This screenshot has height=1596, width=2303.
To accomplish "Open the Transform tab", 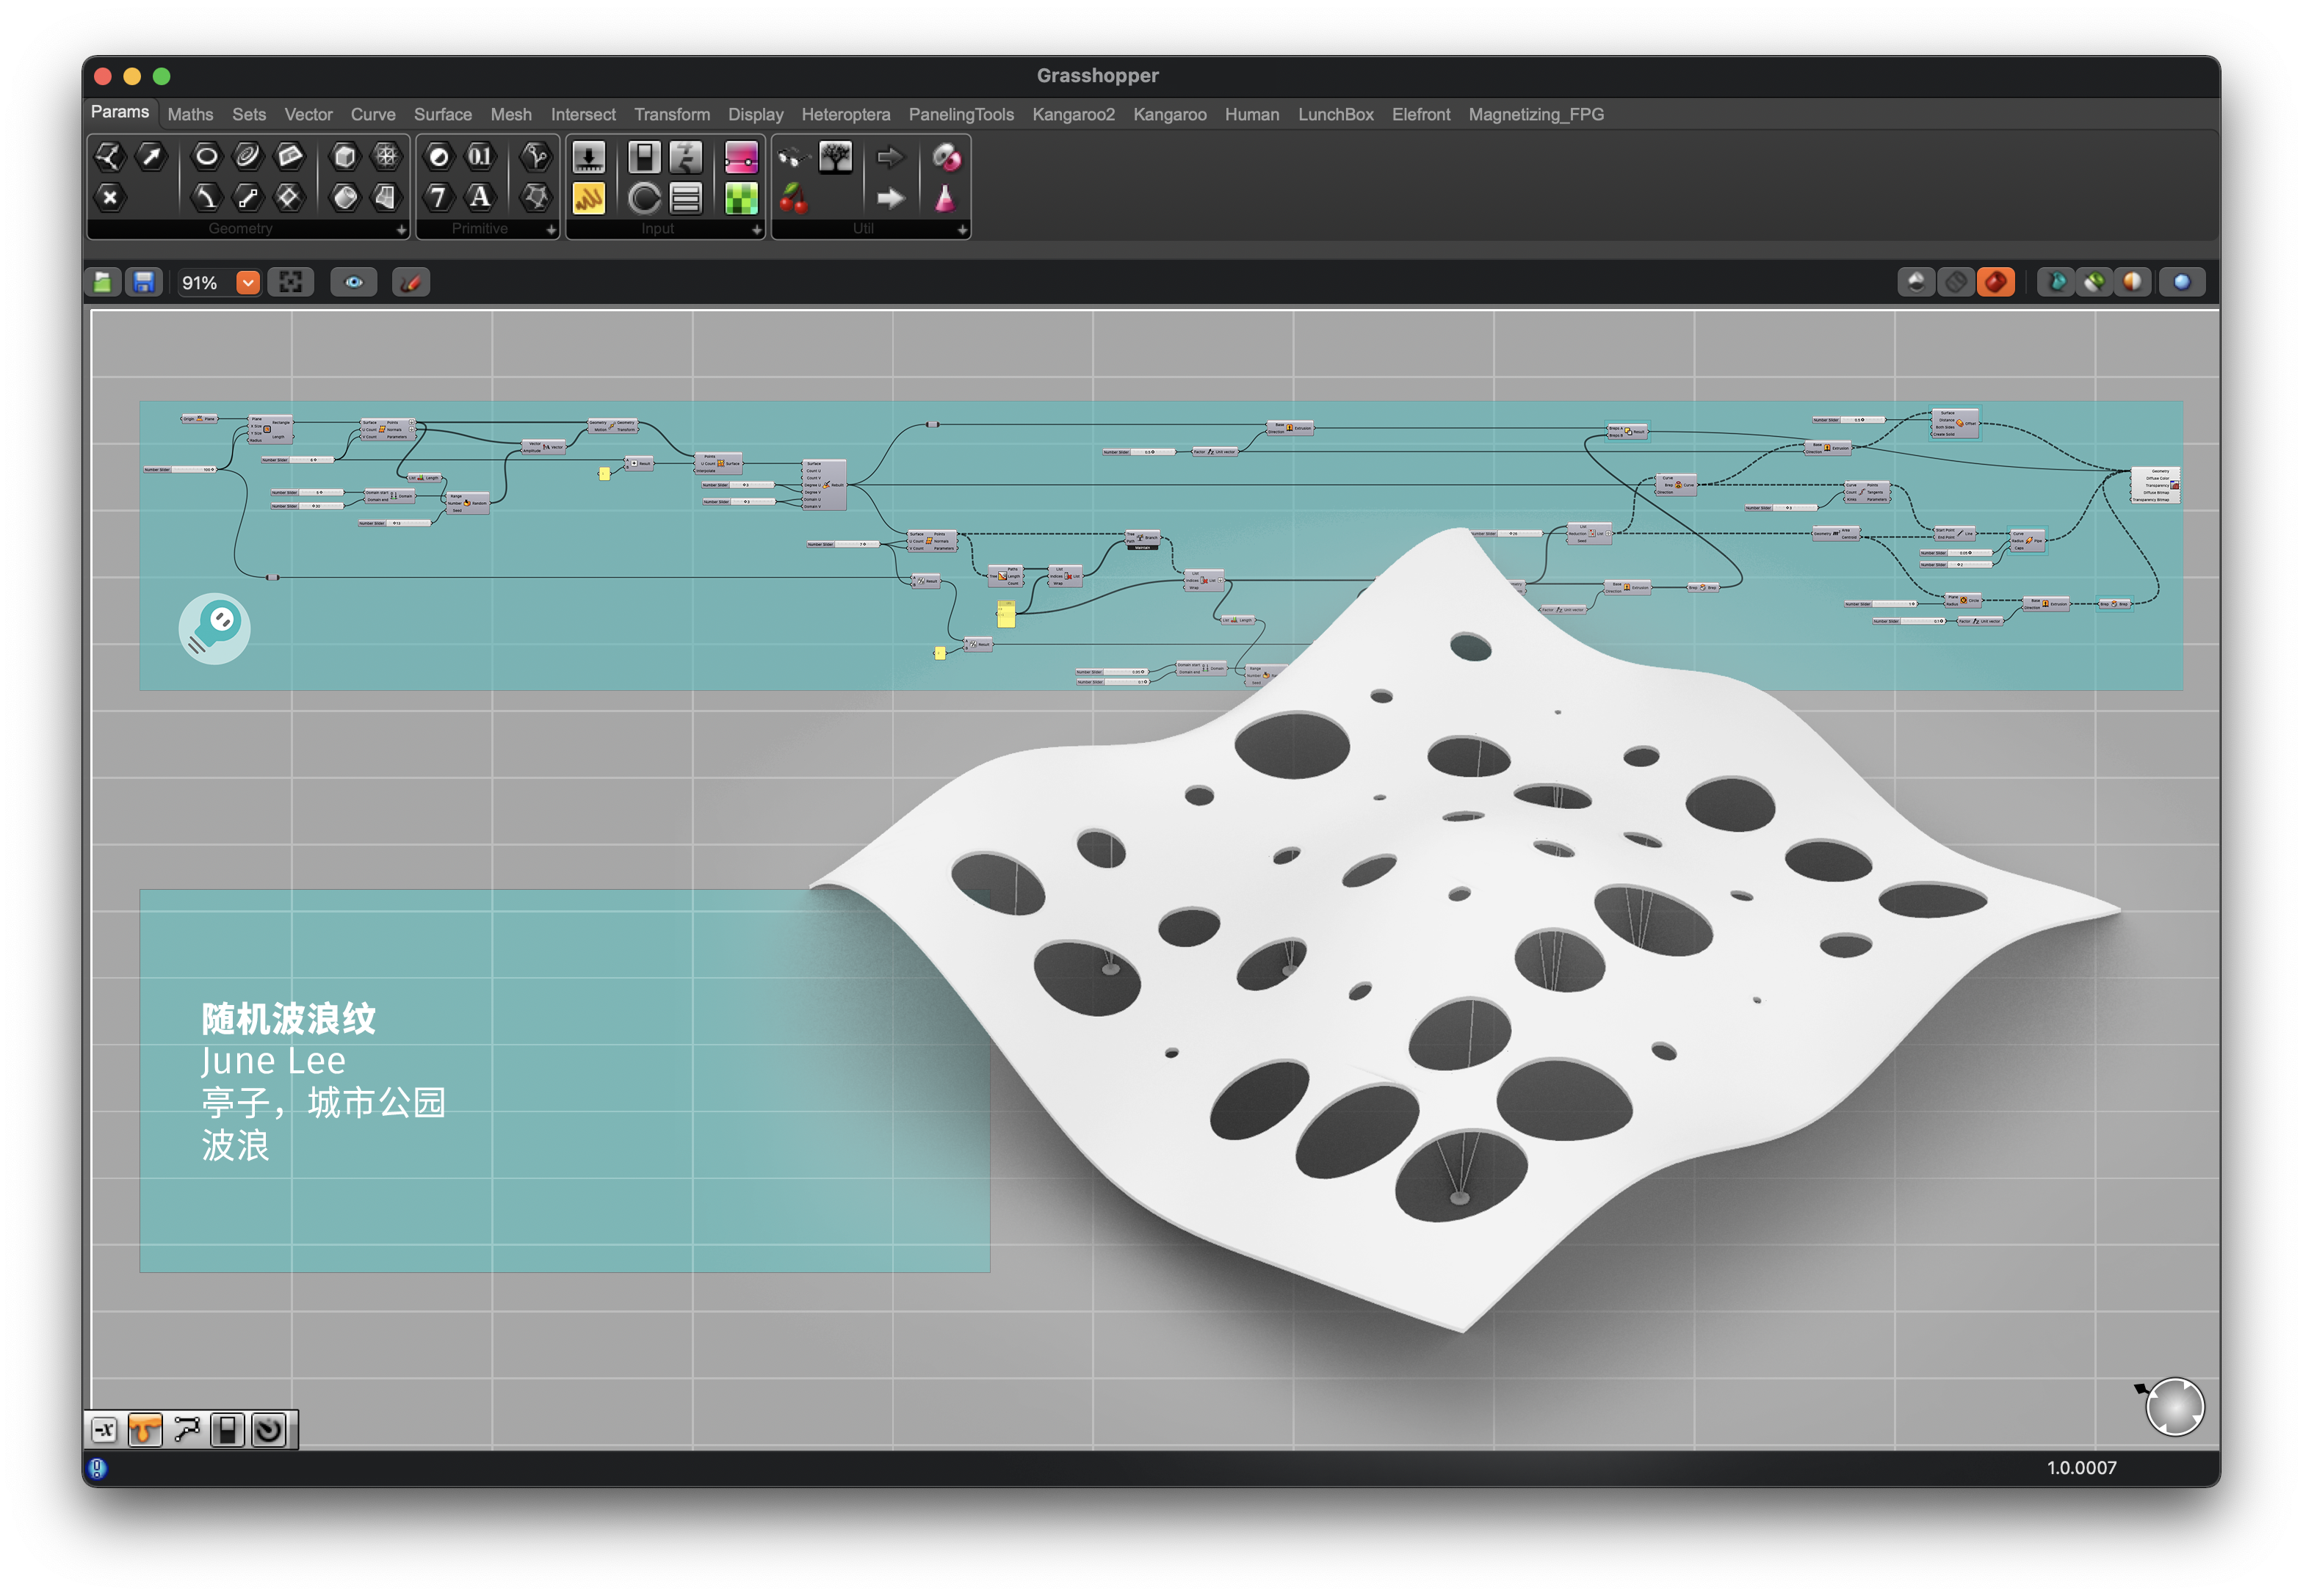I will coord(671,114).
